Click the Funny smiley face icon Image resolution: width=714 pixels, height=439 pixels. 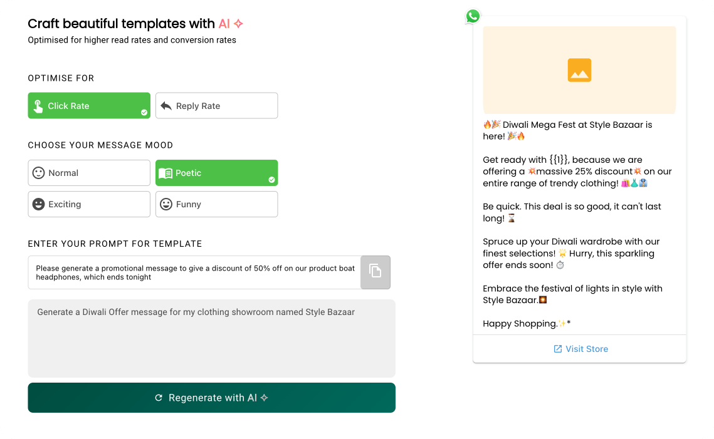[x=166, y=204]
